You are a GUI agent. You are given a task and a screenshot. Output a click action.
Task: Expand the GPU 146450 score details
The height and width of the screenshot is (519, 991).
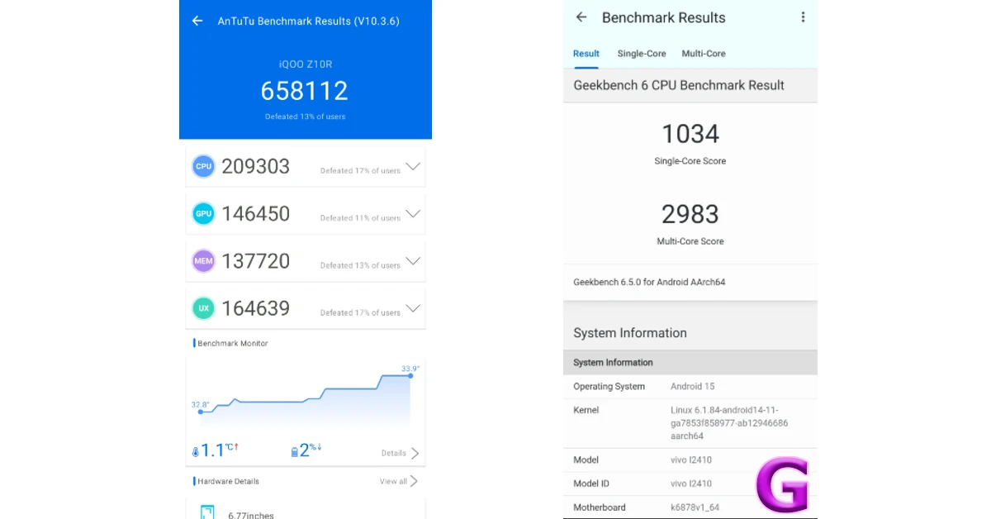click(x=413, y=213)
